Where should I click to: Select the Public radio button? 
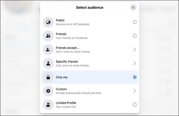point(135,22)
